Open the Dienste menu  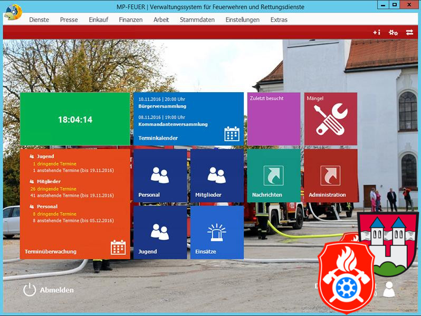tap(39, 19)
